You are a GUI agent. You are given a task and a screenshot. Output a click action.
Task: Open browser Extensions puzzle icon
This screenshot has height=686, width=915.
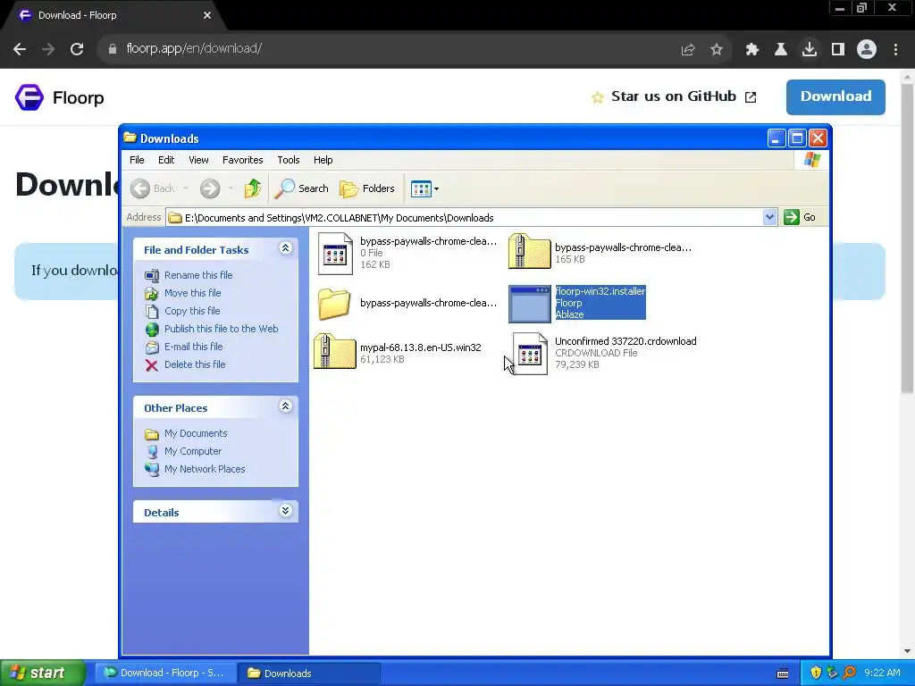752,49
